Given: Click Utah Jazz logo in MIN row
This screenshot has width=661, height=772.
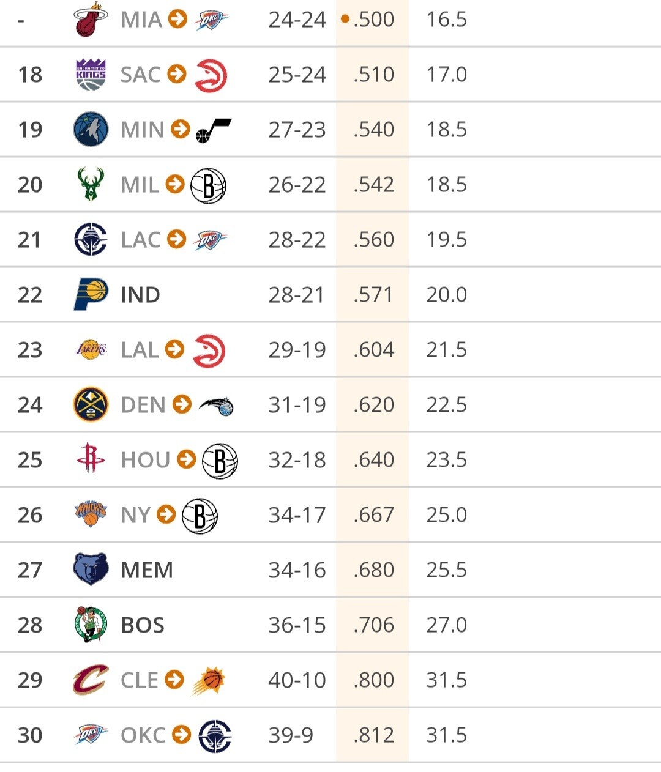Looking at the screenshot, I should (213, 130).
